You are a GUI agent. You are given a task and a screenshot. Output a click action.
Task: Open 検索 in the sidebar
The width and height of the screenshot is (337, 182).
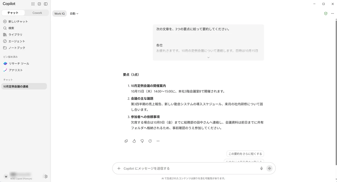pos(24,28)
